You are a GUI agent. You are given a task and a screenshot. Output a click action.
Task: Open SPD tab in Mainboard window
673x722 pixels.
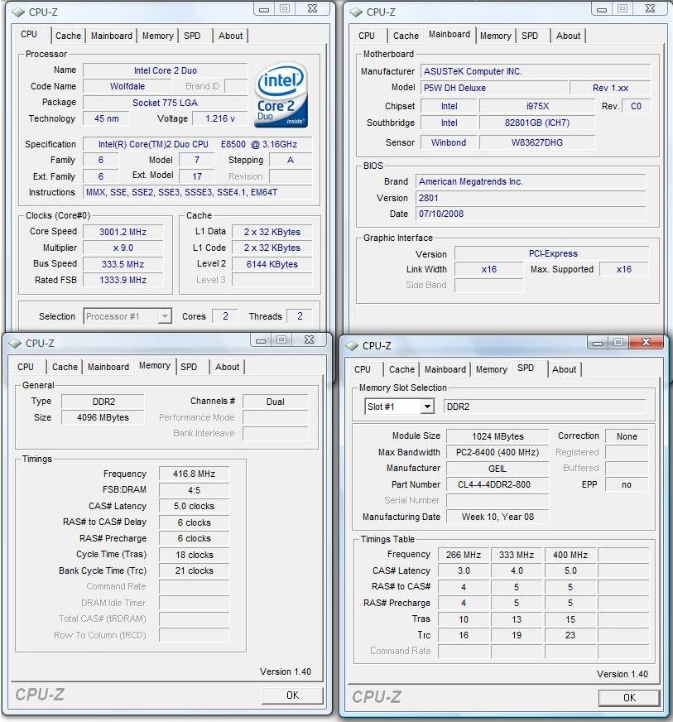pos(530,36)
